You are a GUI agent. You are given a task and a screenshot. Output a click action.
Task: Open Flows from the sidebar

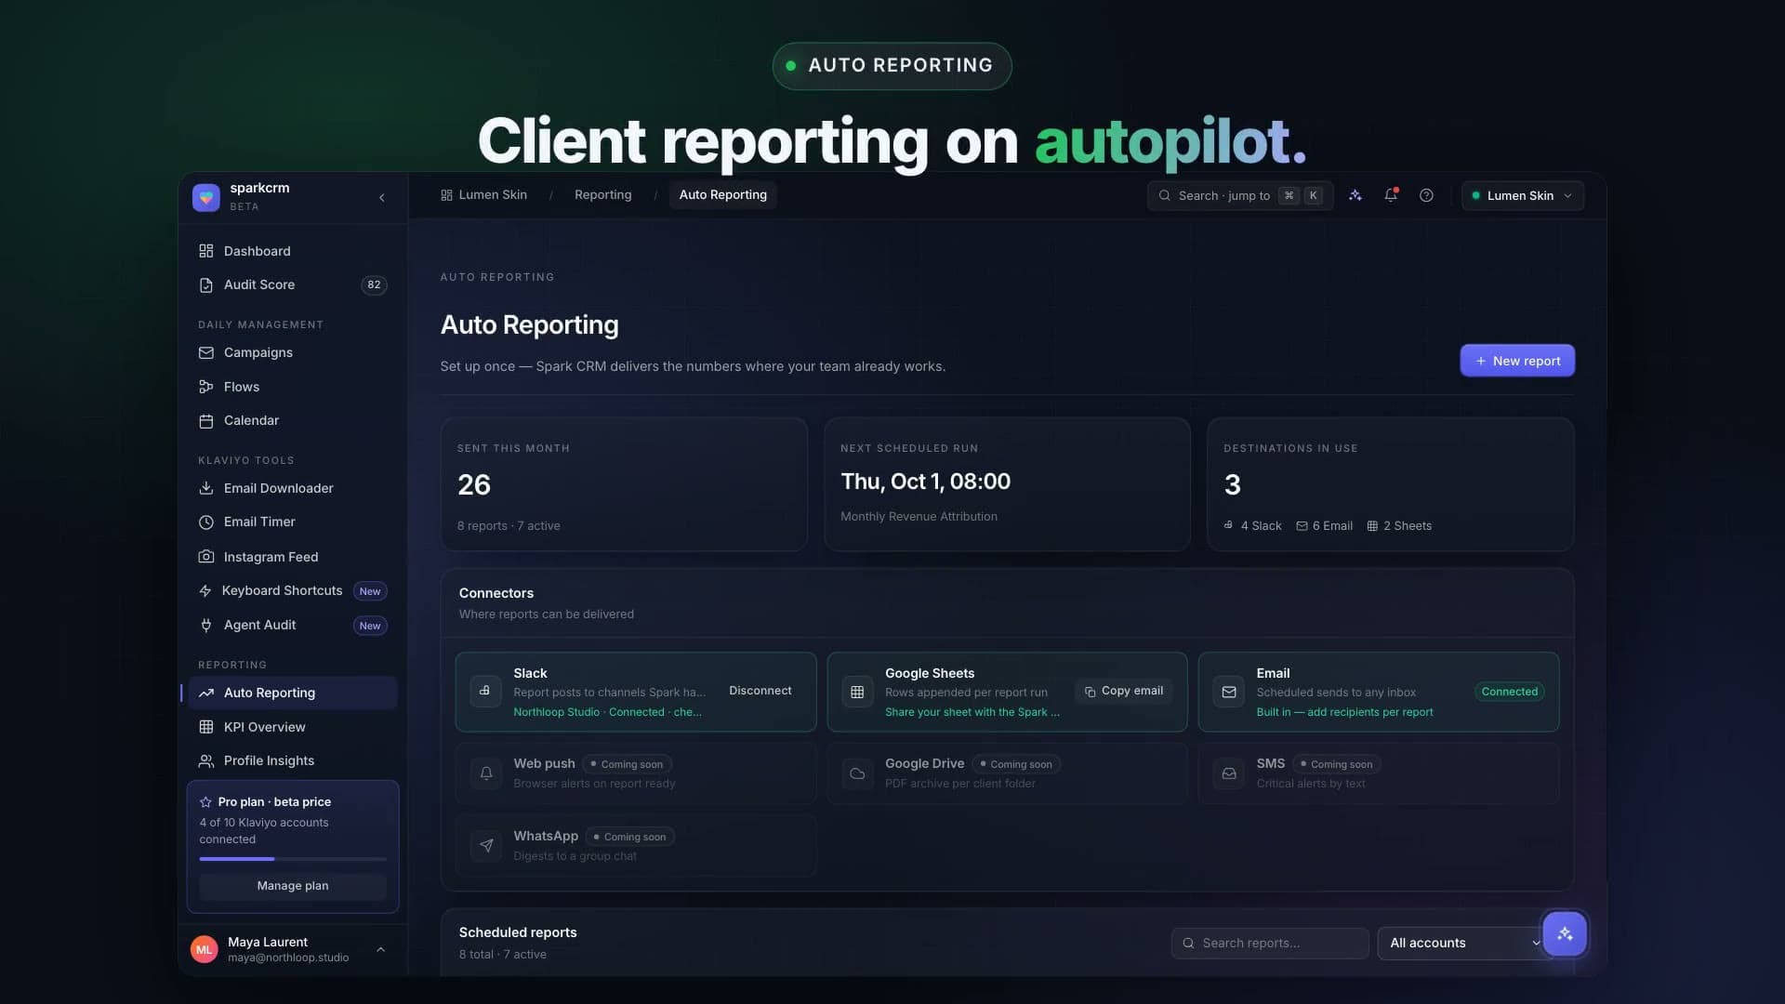point(293,387)
